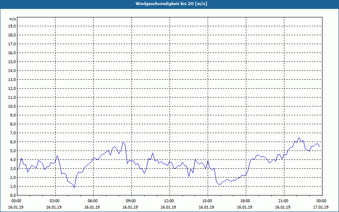The height and width of the screenshot is (212, 339).
Task: Select the "17.01.19" date label
Action: pos(321,207)
